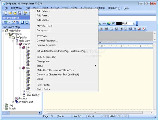Click the open folder with blue arrow icon
158x120 pixels.
[10, 13]
